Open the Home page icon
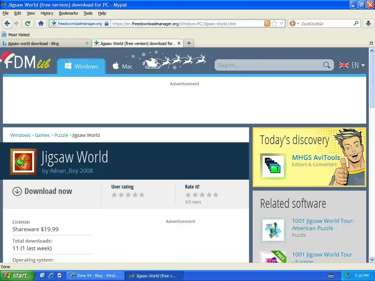Image resolution: width=375 pixels, height=281 pixels. 41,23
